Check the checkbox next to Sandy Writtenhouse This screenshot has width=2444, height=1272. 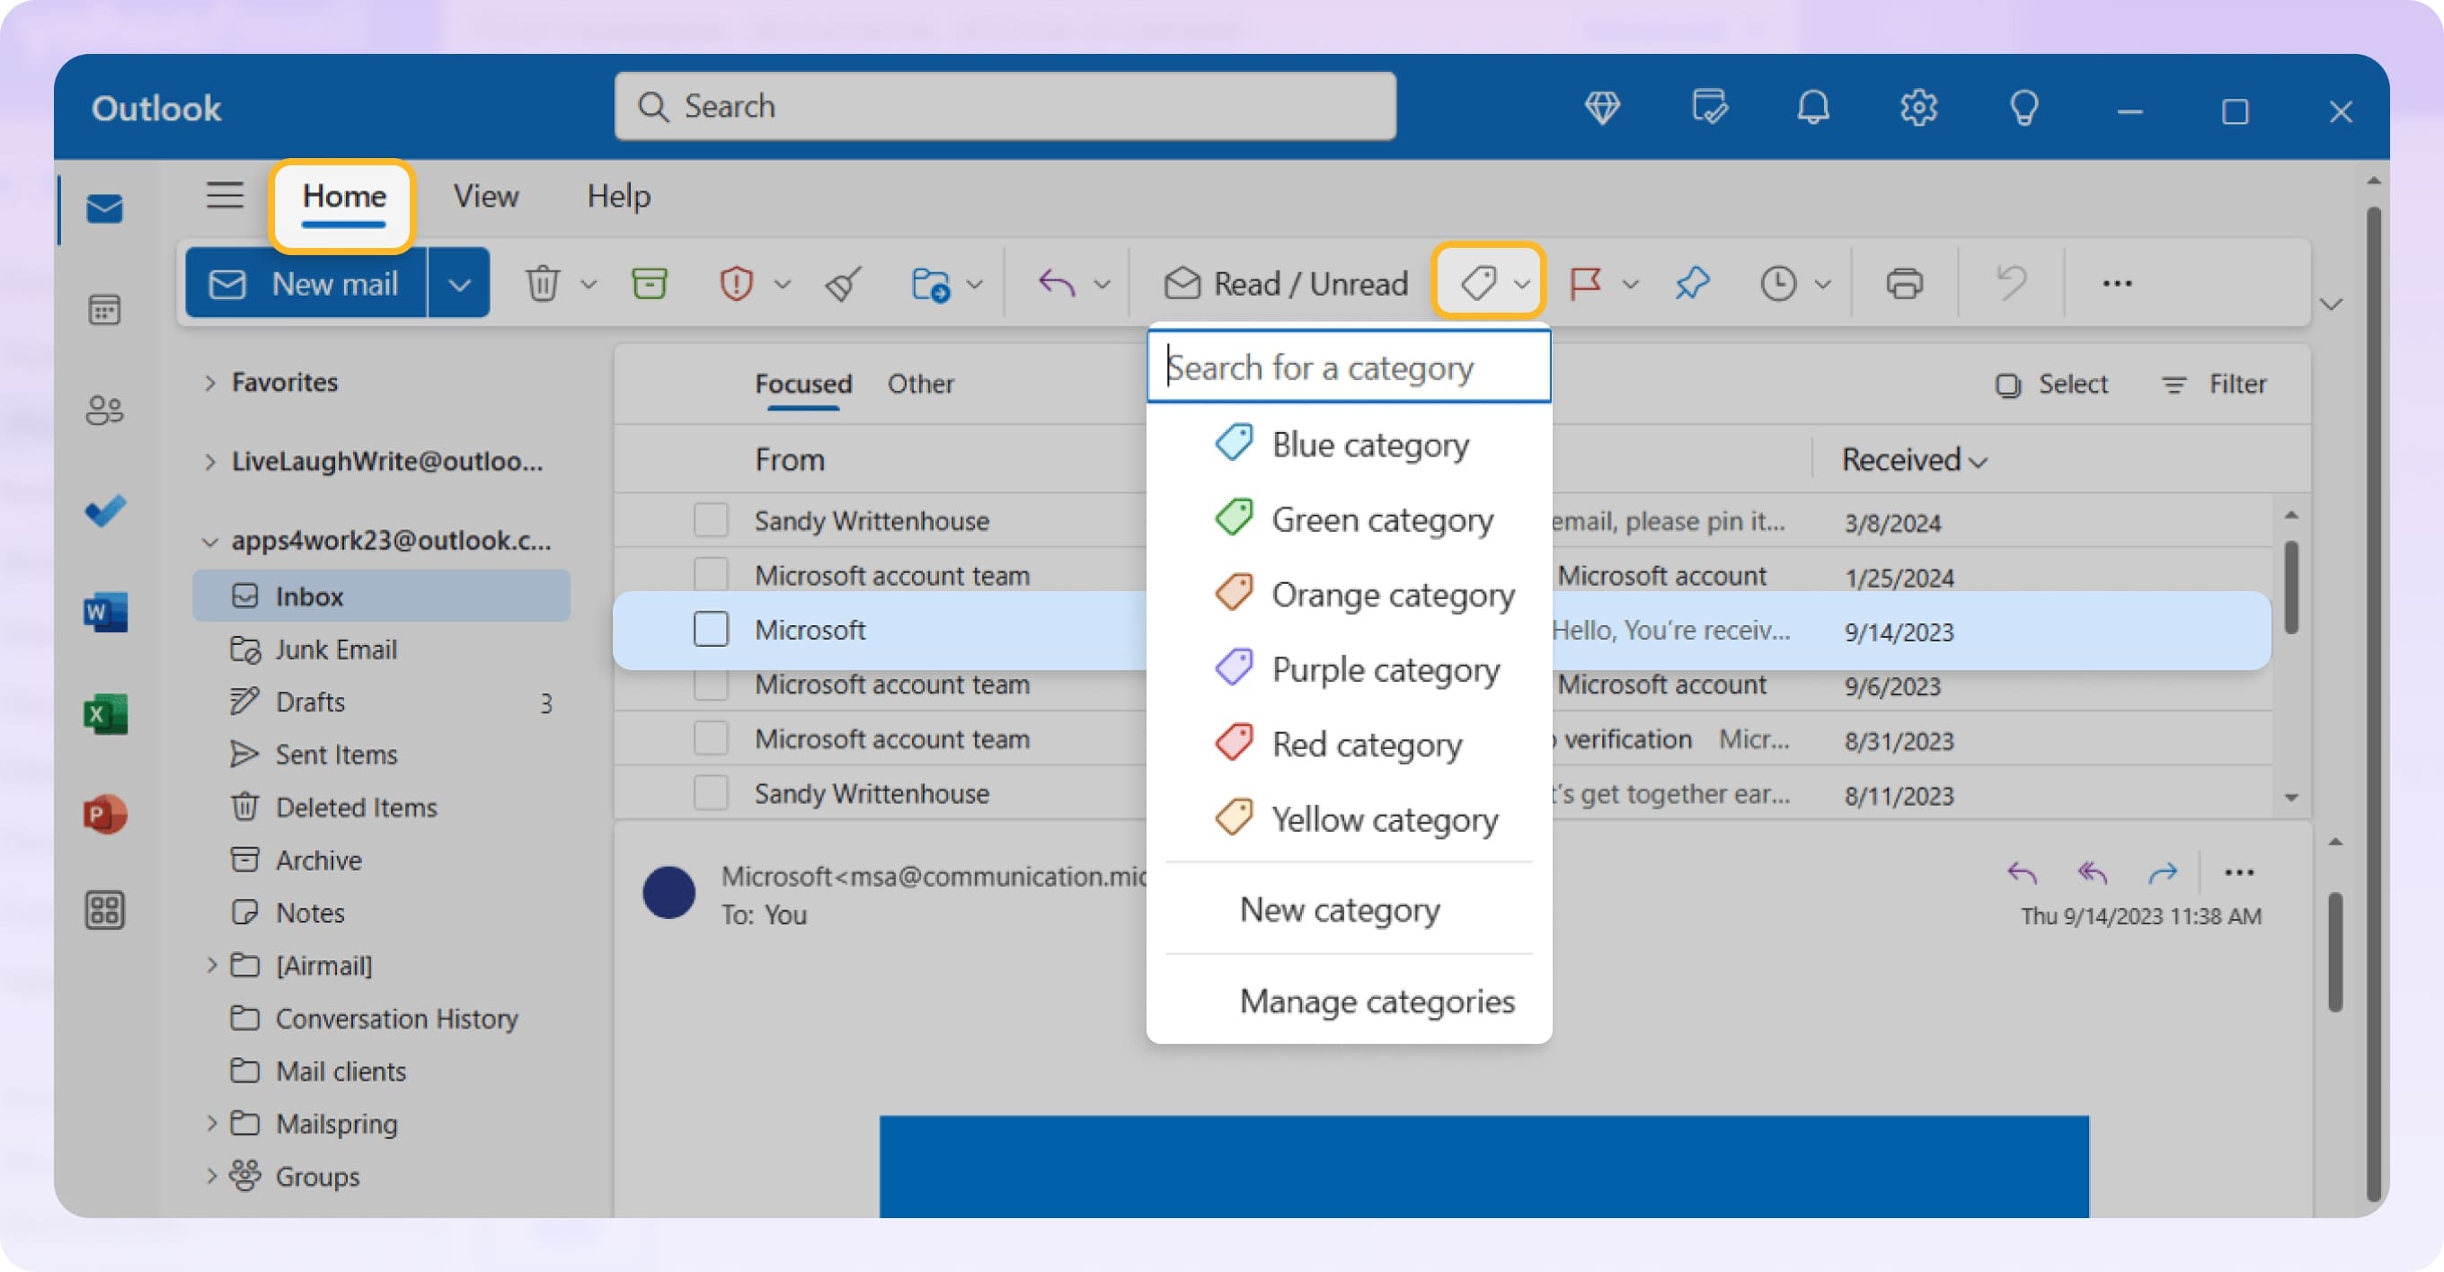(x=711, y=520)
